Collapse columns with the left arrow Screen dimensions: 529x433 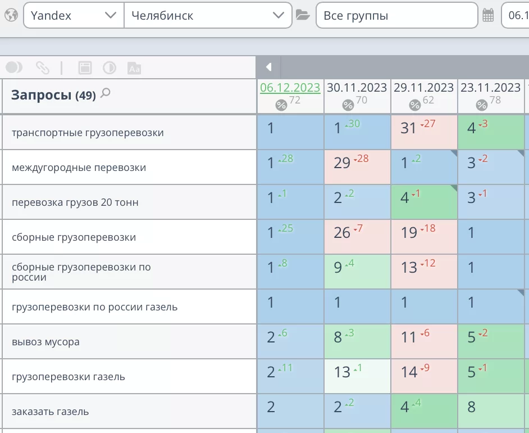(x=268, y=67)
